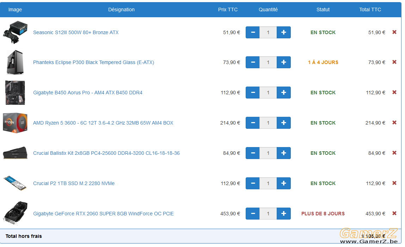Open Seasonic S12III 500W 80+ Bronze link
This screenshot has width=405, height=247.
click(x=76, y=32)
